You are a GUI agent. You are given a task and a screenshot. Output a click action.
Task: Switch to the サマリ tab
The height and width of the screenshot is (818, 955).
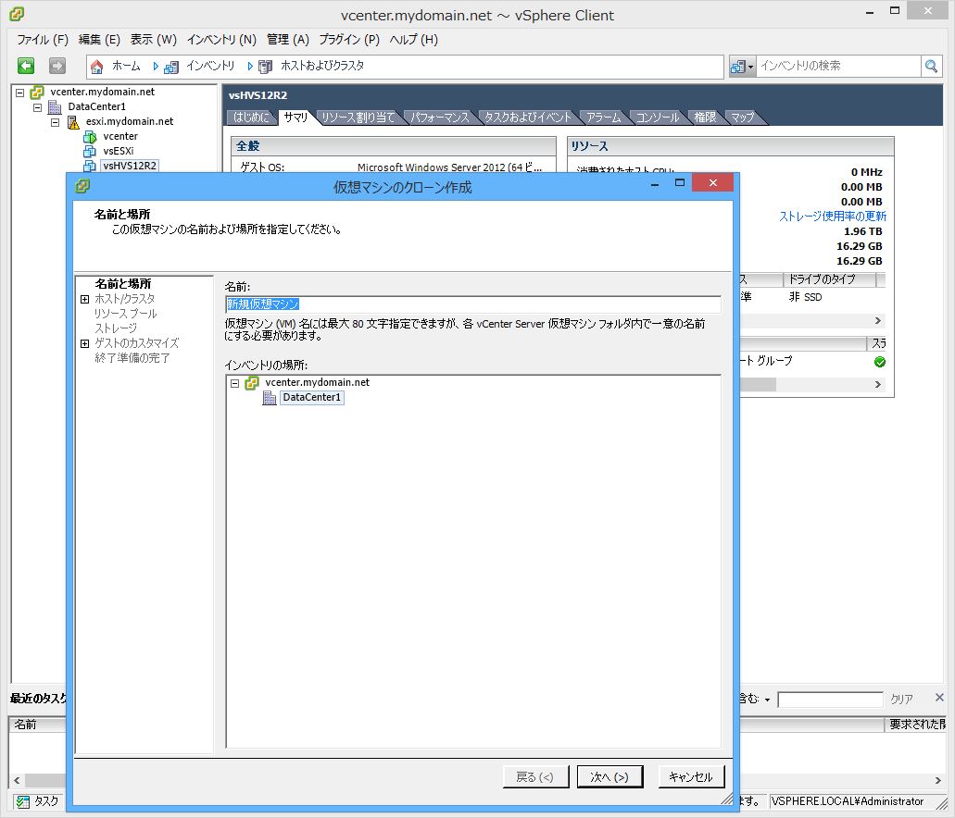(x=295, y=117)
